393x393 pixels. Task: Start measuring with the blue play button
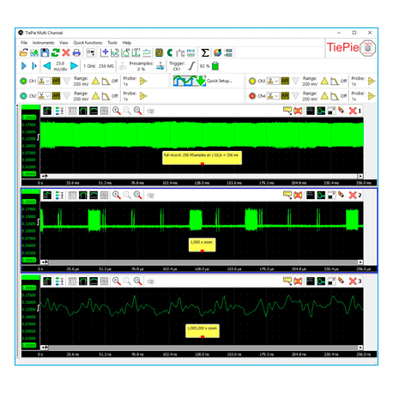(x=24, y=66)
